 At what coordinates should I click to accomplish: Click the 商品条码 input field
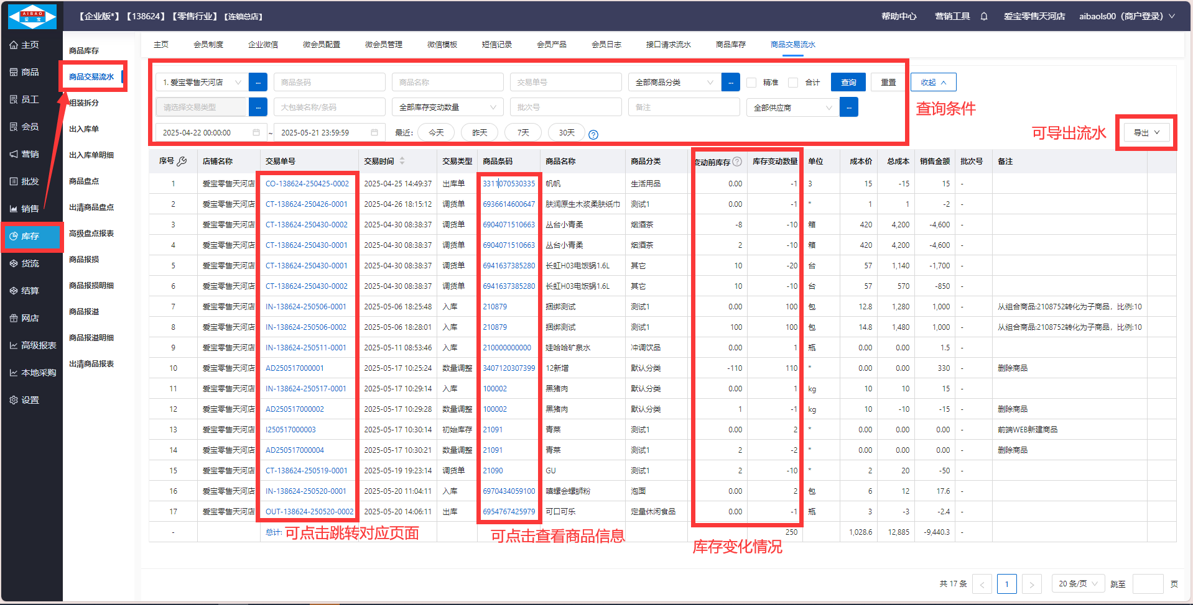click(x=330, y=82)
